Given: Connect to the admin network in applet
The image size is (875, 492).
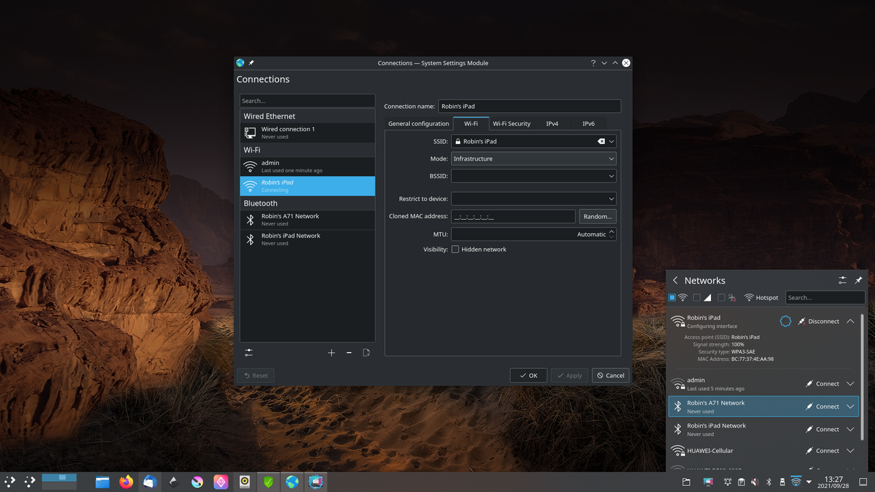Looking at the screenshot, I should (822, 384).
